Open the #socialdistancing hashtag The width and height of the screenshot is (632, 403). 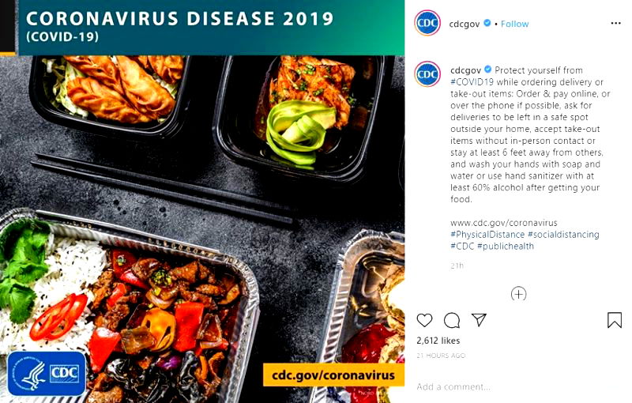(563, 234)
